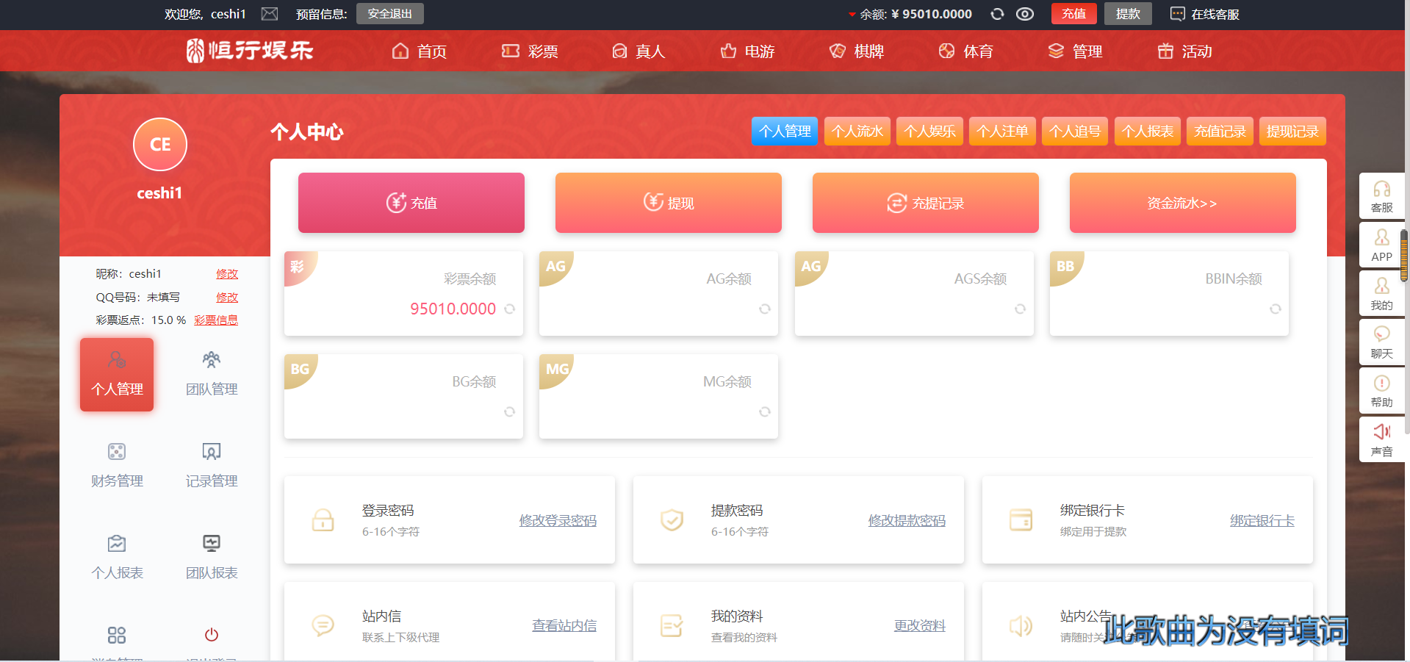Refresh the 彩票余额 amount
Image resolution: width=1410 pixels, height=662 pixels.
[x=510, y=309]
